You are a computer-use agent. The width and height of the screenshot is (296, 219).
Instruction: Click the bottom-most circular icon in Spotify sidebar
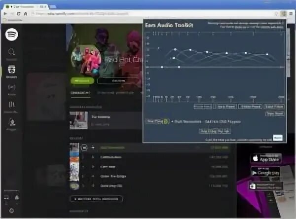[x=11, y=211]
